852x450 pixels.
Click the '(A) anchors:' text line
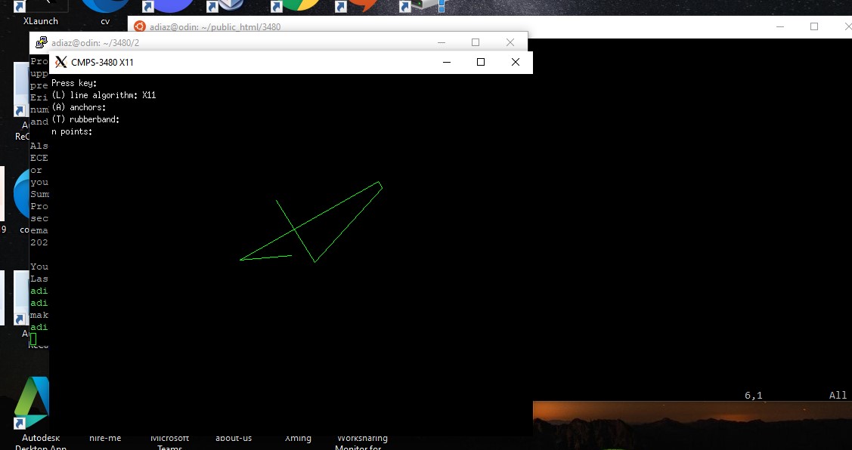pos(79,107)
